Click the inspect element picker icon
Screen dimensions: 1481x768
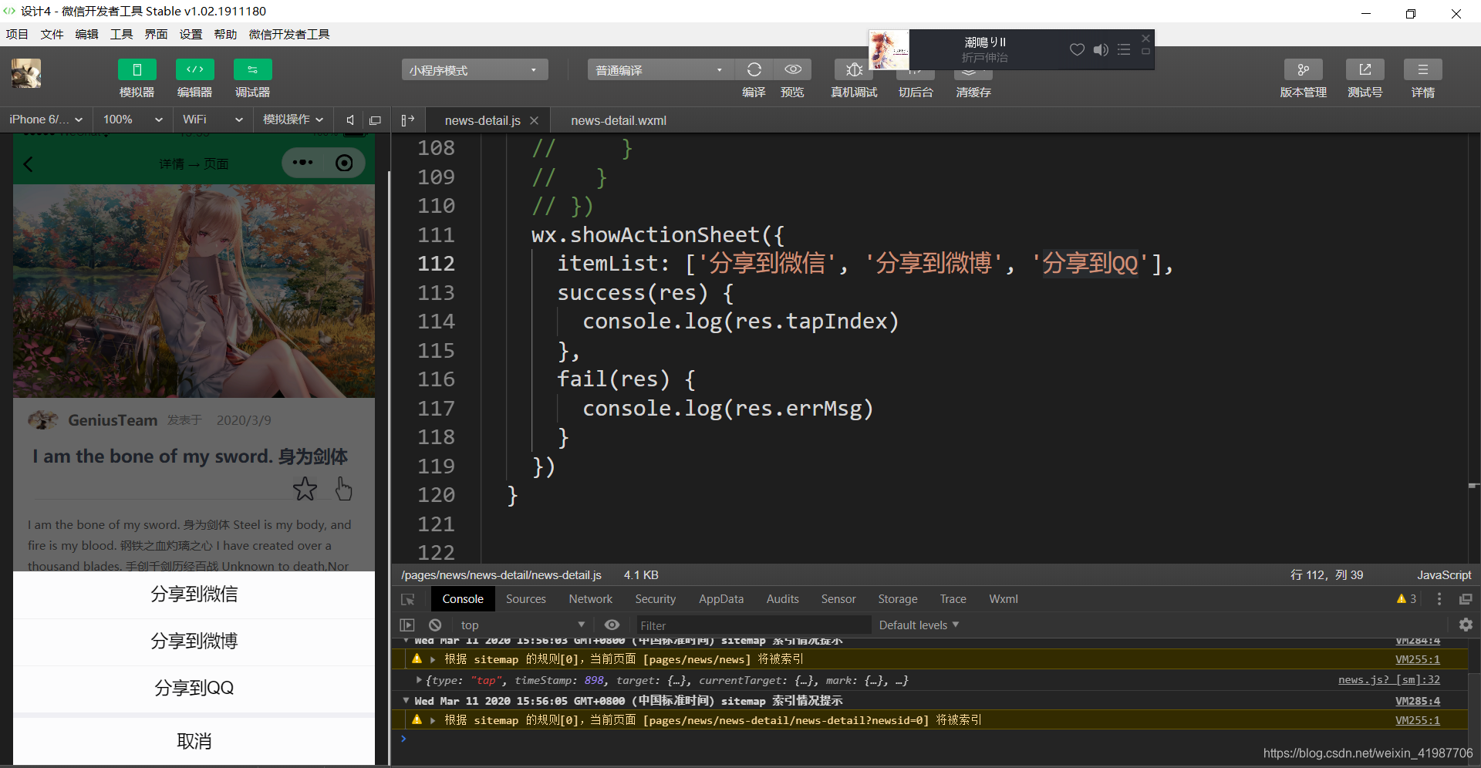coord(408,599)
